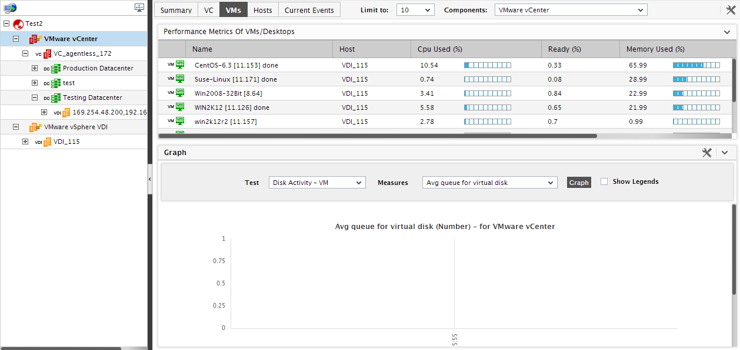The image size is (740, 350).
Task: Switch to the VC tab
Action: click(209, 10)
